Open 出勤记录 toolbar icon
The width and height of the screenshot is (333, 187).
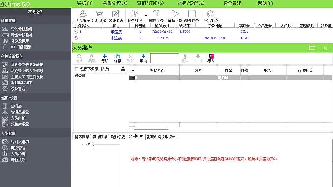(x=99, y=16)
